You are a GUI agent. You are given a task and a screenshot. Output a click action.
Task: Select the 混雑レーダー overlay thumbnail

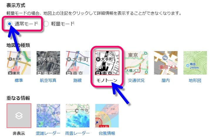[x=48, y=116]
